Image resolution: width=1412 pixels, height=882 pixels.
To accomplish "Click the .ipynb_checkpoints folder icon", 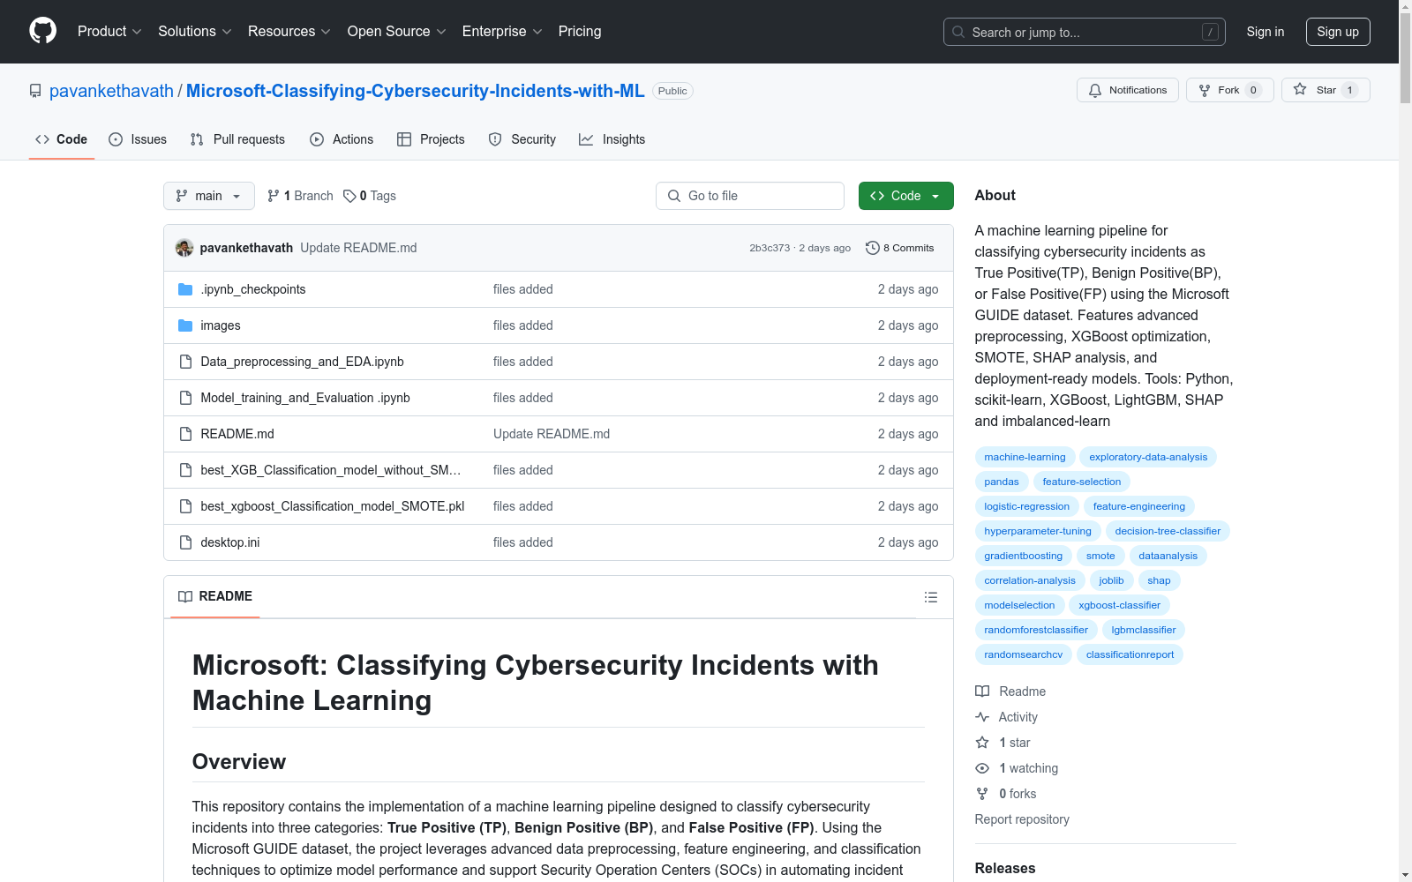I will [x=185, y=289].
